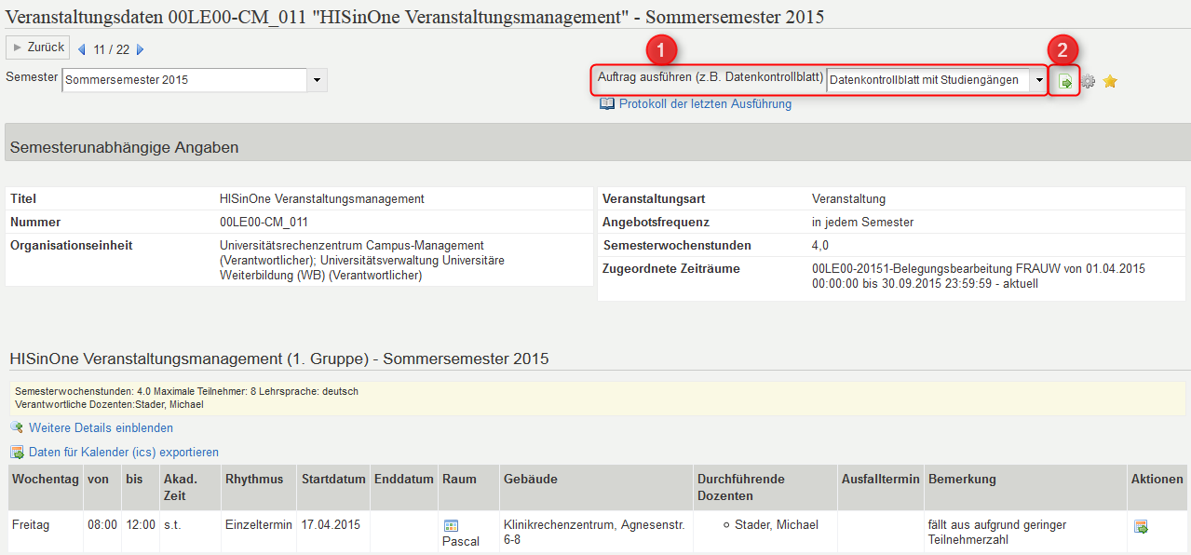The image size is (1191, 555).
Task: Click the Rhythmus column header
Action: [258, 488]
